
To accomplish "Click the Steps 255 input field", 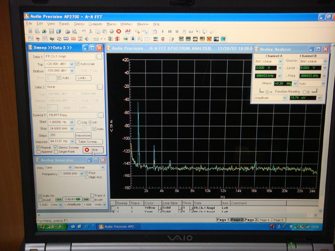I will [61, 135].
